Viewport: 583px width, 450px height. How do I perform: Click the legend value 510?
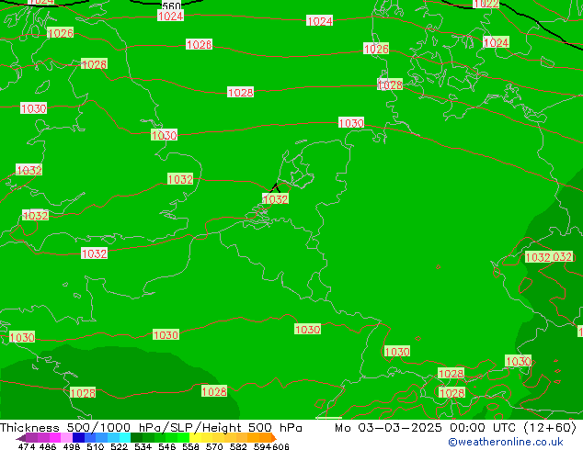click(x=96, y=446)
